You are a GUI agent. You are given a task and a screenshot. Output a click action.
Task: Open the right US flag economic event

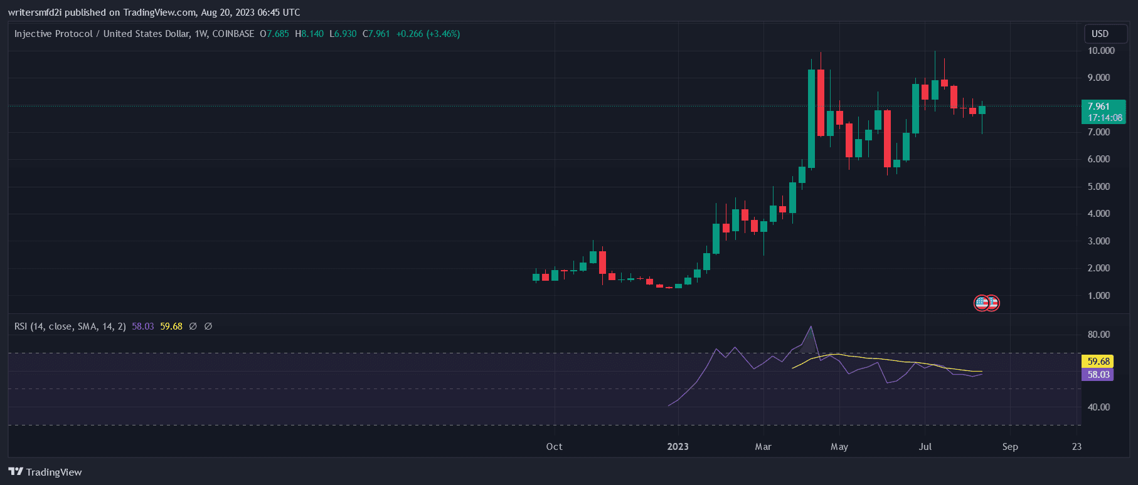click(x=992, y=303)
